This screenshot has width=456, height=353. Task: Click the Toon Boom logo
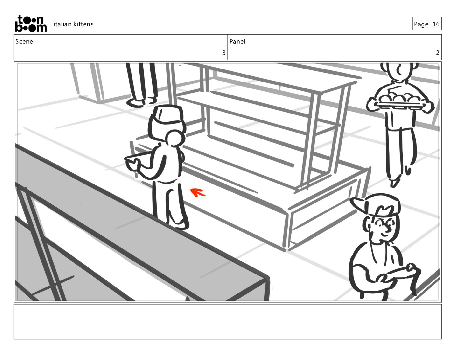pos(31,24)
